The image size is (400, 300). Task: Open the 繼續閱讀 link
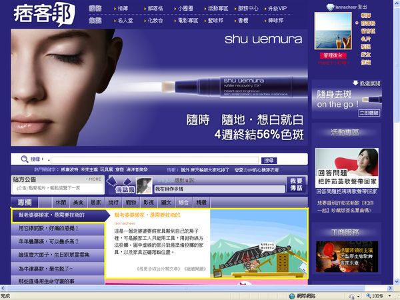tap(195, 269)
